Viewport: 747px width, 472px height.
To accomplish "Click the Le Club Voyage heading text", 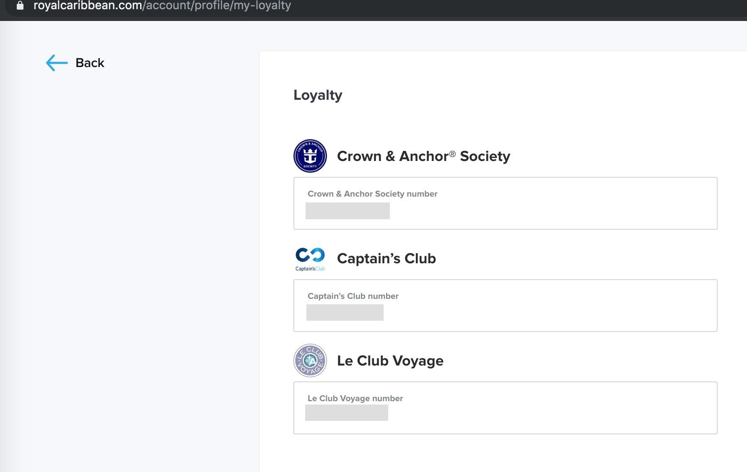I will click(x=390, y=360).
